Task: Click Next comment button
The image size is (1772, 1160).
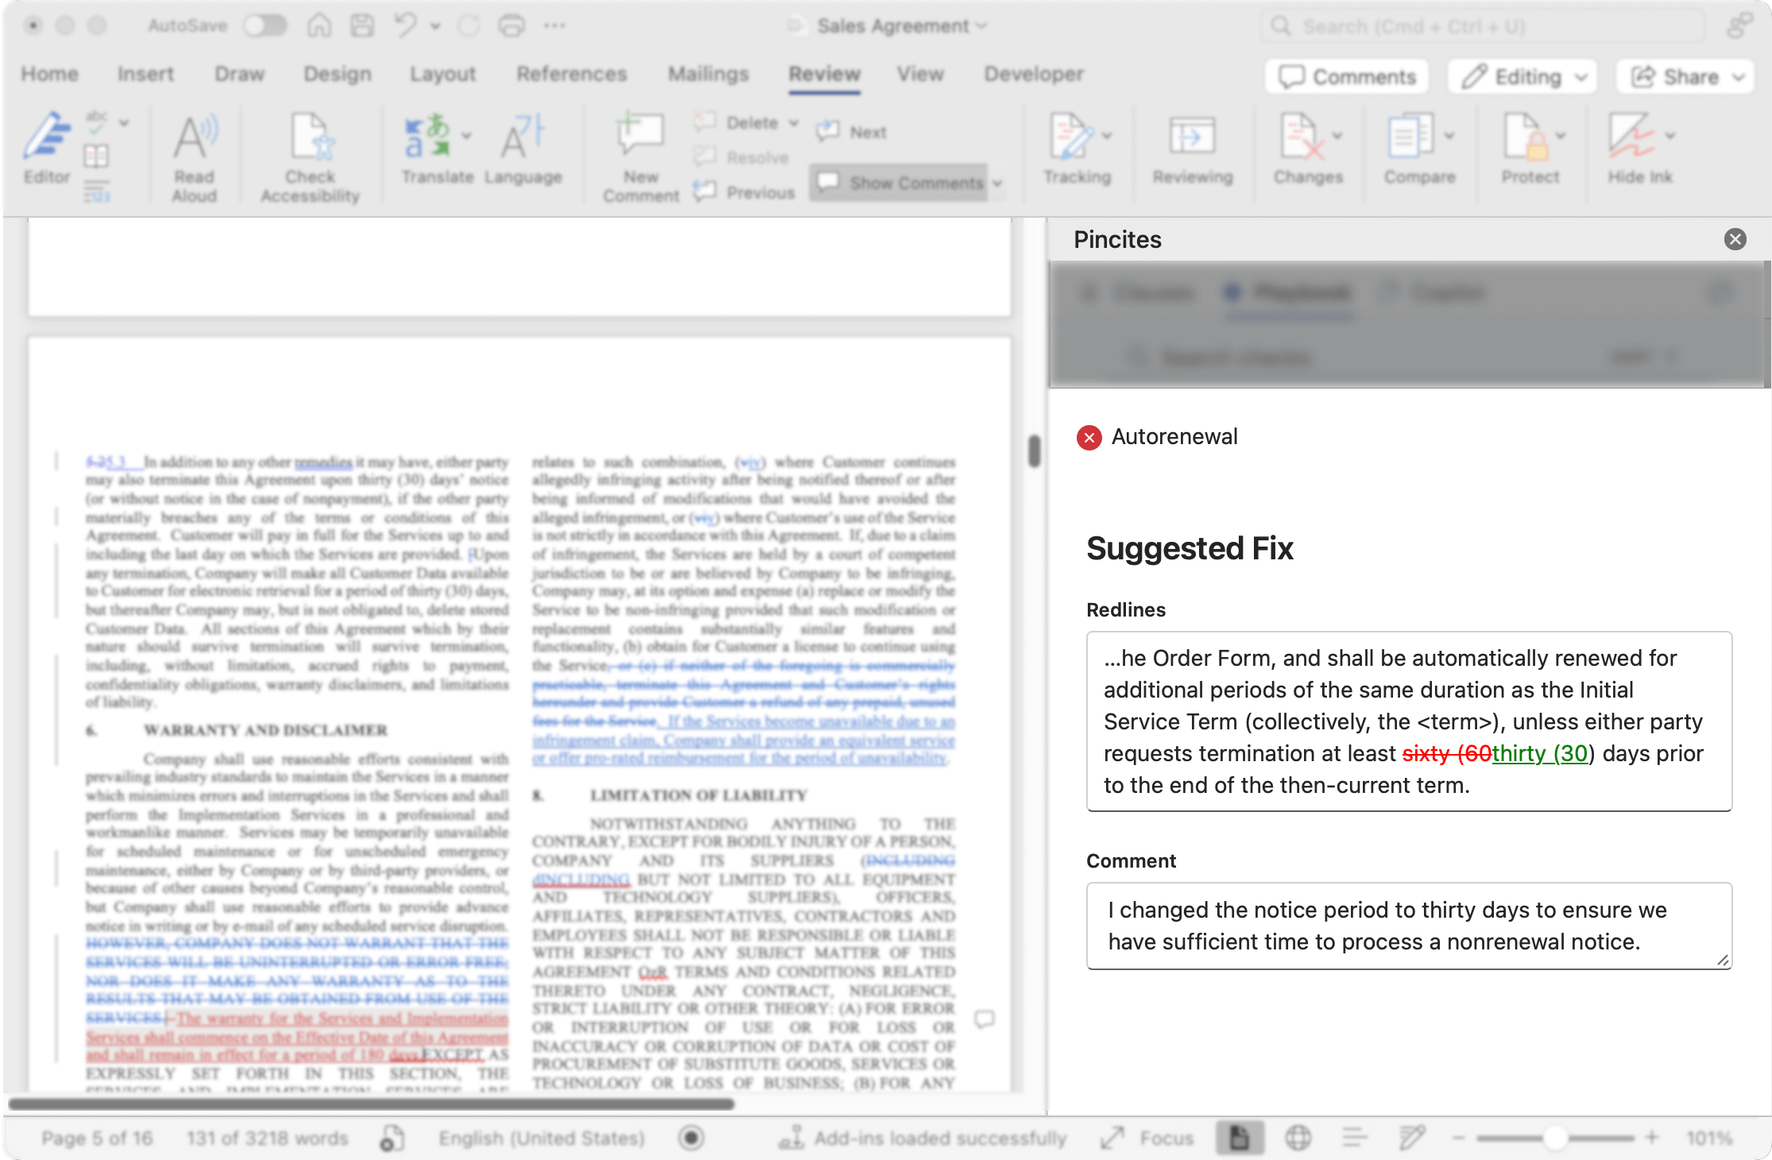Action: click(x=854, y=130)
